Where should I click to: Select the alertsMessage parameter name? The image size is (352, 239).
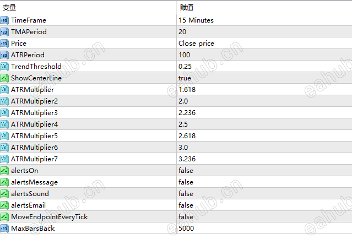pos(34,182)
